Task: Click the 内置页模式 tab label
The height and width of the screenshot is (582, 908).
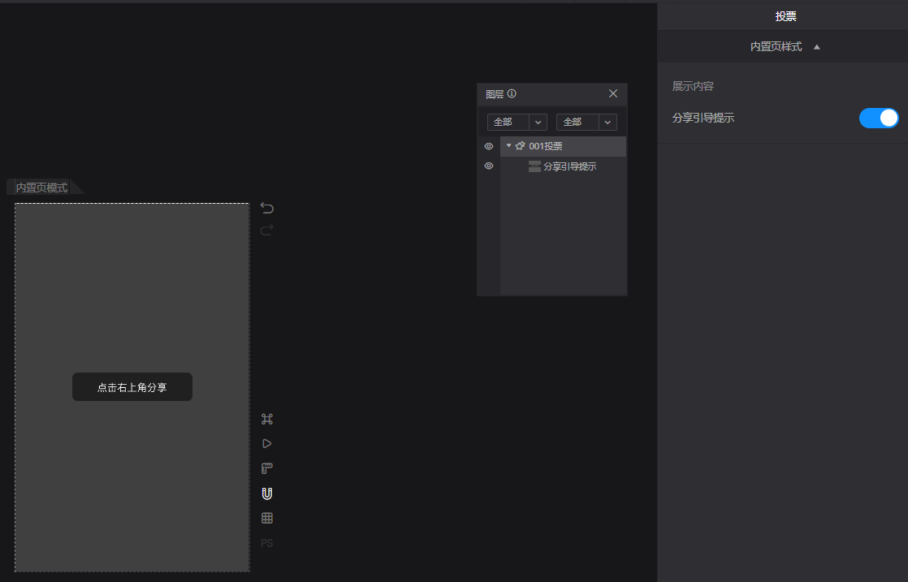Action: [41, 188]
